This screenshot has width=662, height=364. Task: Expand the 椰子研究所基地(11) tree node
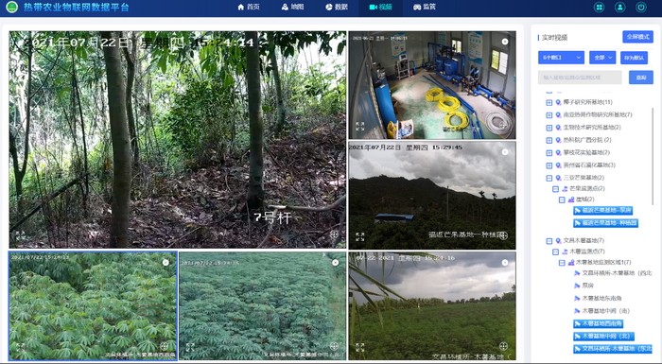(549, 102)
